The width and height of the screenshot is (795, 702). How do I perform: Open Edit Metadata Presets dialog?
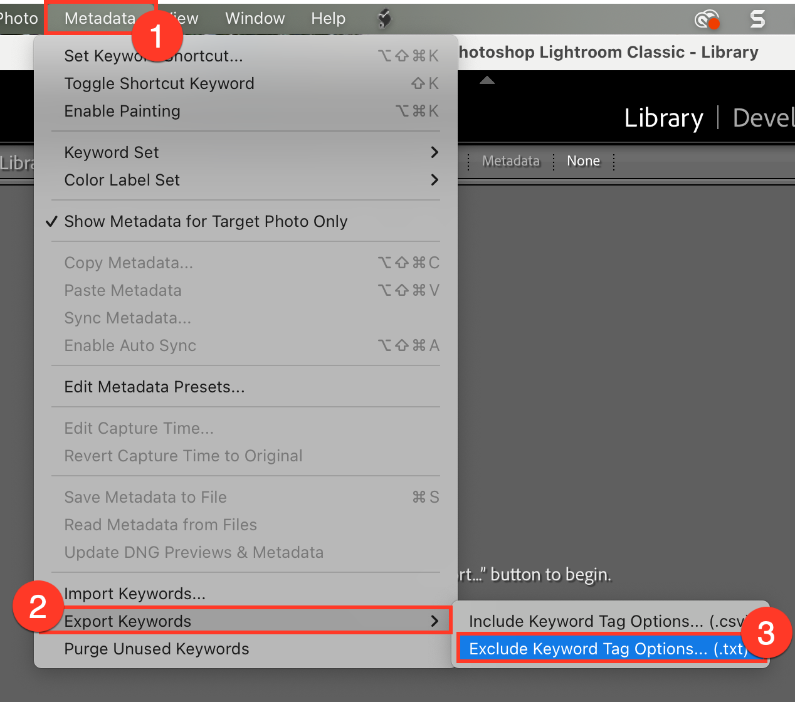(x=154, y=387)
